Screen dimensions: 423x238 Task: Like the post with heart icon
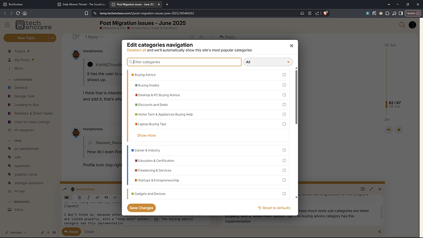[191, 37]
